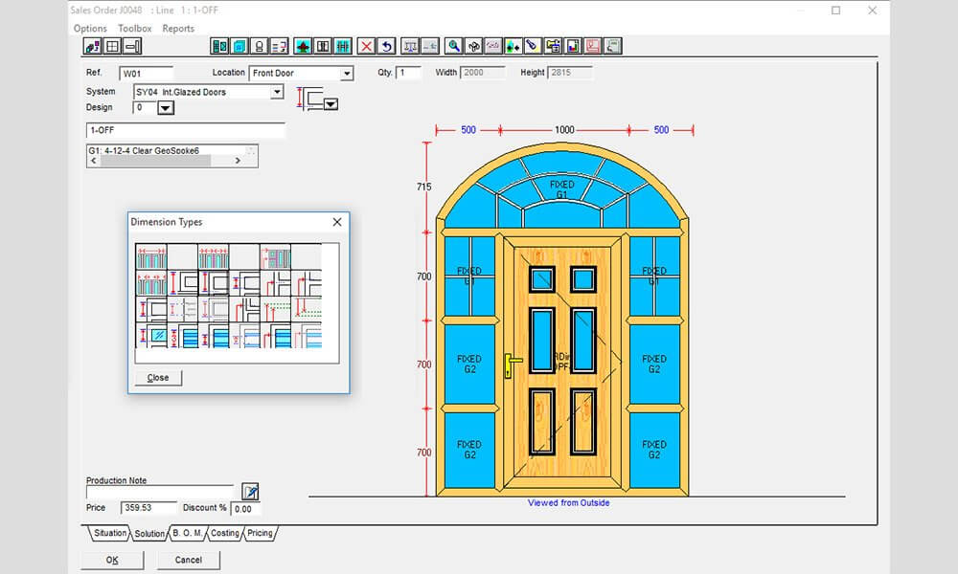Select the printer/report toolbar icon near the right

click(593, 45)
